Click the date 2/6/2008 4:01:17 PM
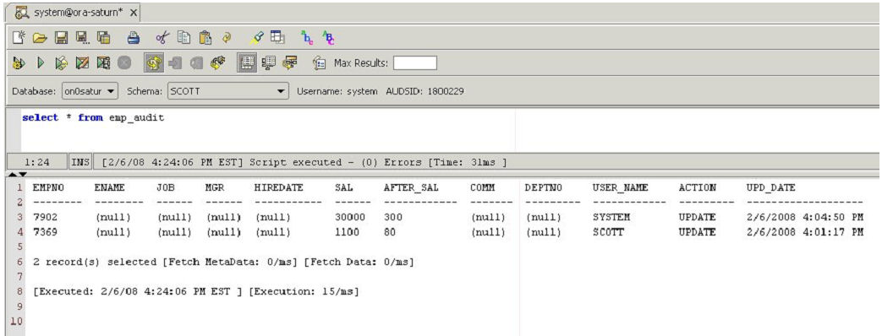Viewport: 882px width, 336px height. point(804,231)
